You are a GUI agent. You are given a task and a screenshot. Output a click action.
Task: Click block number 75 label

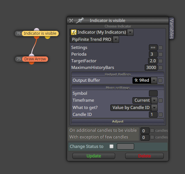pos(19,59)
